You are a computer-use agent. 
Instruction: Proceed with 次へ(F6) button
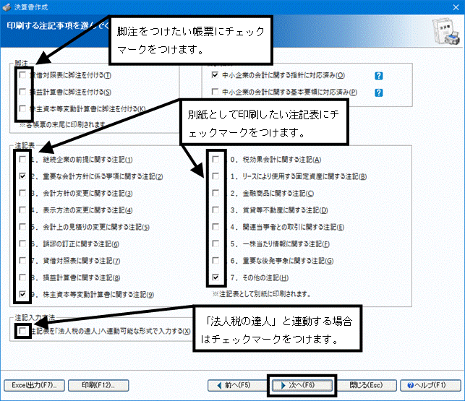302,386
